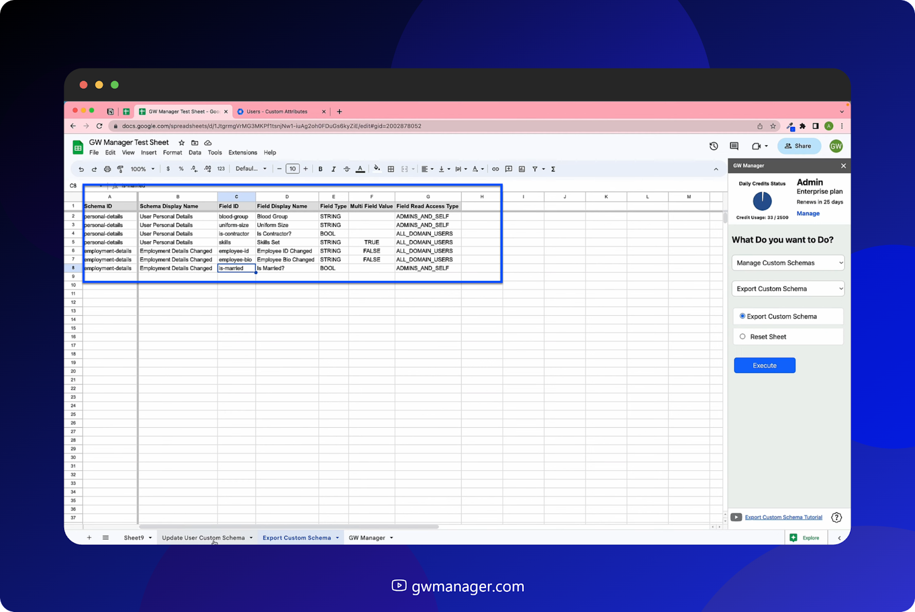915x612 pixels.
Task: Open the Extensions menu
Action: tap(242, 153)
